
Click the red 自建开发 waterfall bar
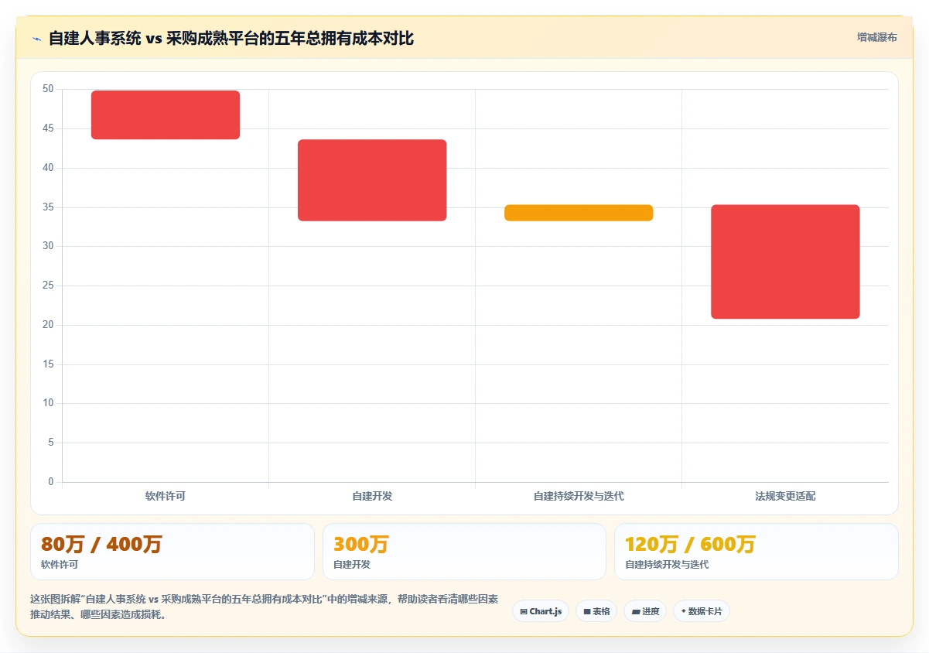(372, 180)
